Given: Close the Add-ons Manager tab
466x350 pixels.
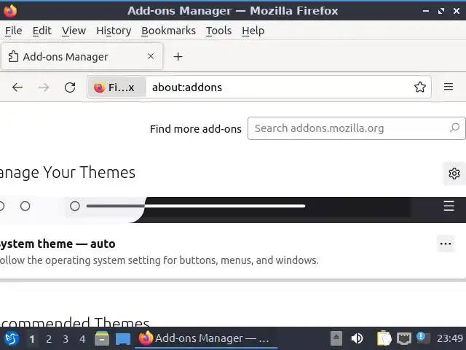Looking at the screenshot, I should [151, 56].
